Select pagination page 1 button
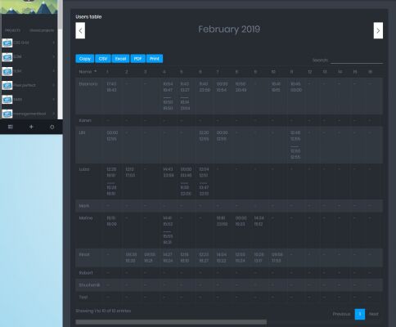The image size is (396, 327). [360, 314]
